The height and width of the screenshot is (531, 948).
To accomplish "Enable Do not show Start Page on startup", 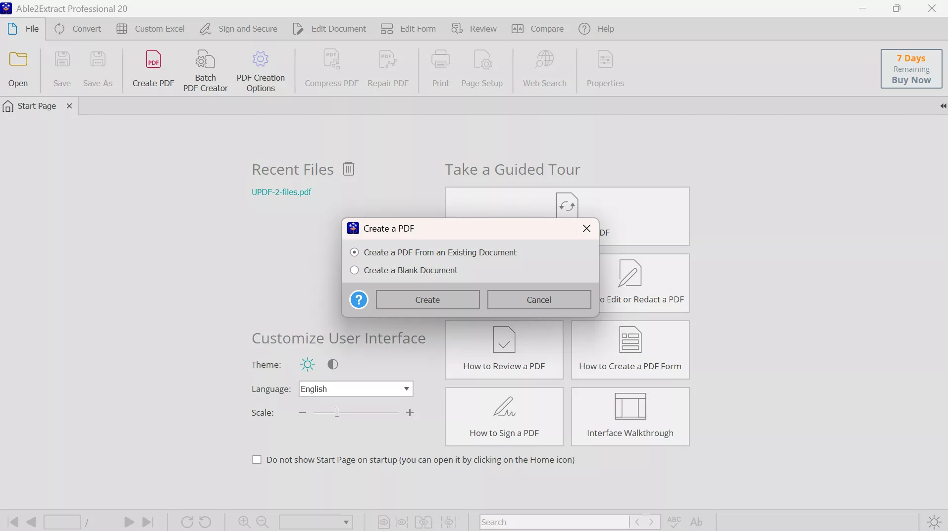I will click(257, 460).
